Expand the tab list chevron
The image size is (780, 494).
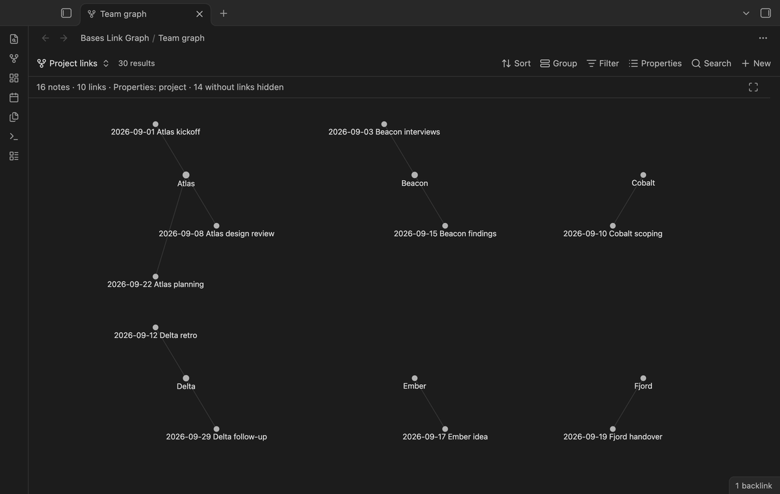(x=746, y=13)
